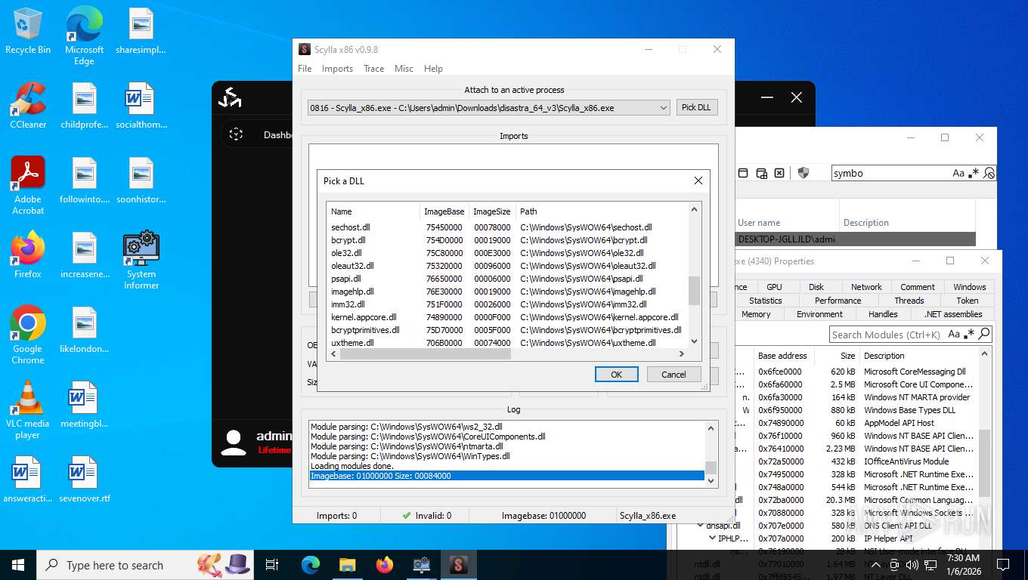Collapse IPHLP tree node in modules list
This screenshot has width=1028, height=580.
click(712, 538)
